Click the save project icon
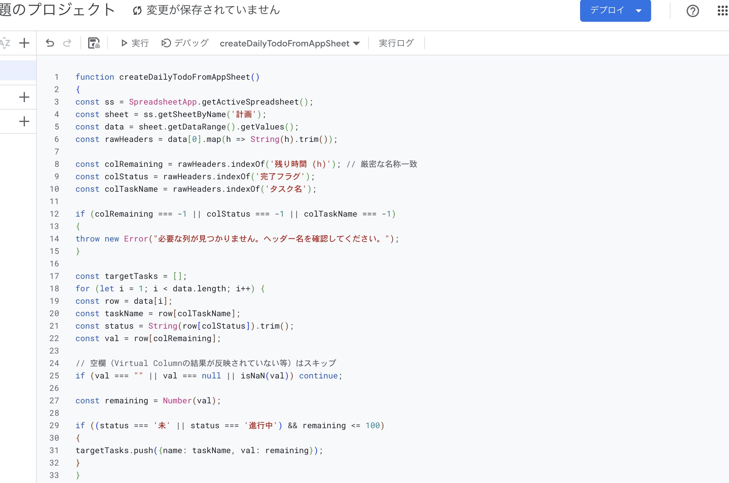 click(94, 43)
